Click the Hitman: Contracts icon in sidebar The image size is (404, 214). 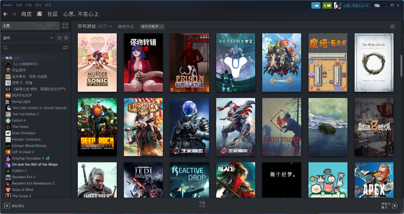coord(8,139)
